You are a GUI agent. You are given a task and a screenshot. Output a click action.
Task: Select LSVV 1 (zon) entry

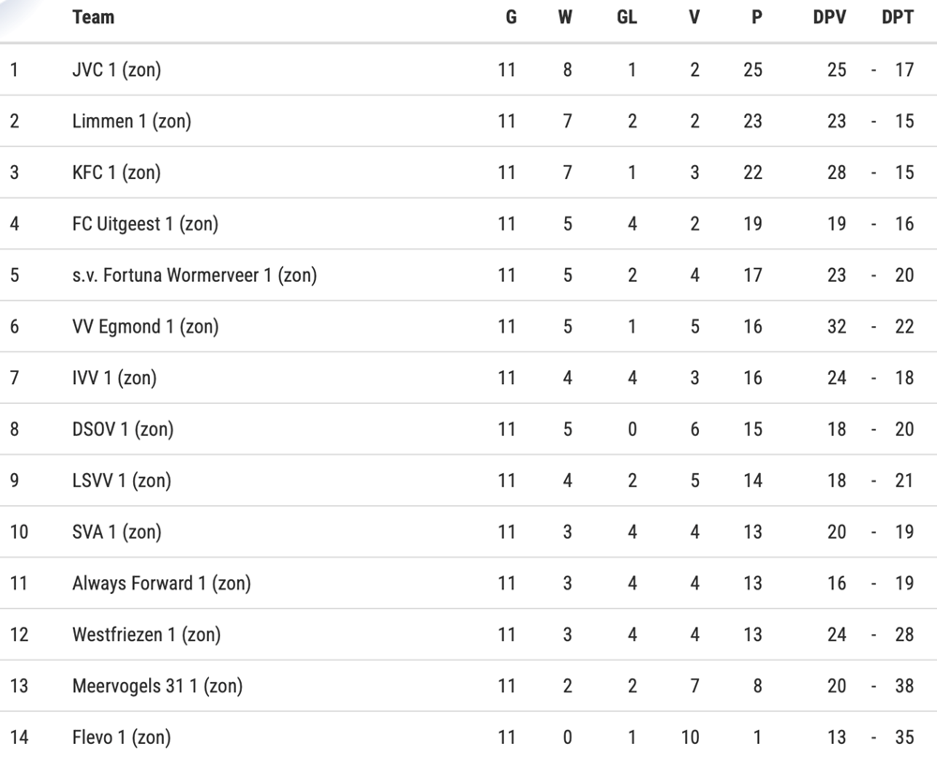(x=121, y=481)
